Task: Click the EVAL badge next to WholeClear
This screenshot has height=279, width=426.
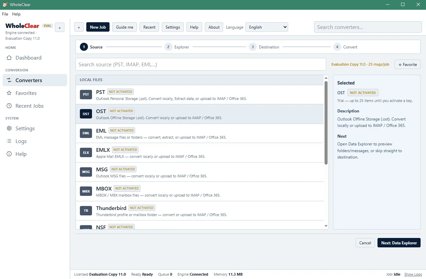Action: [x=48, y=26]
